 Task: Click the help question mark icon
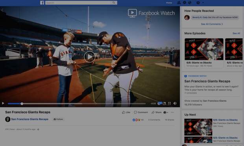[198, 3]
